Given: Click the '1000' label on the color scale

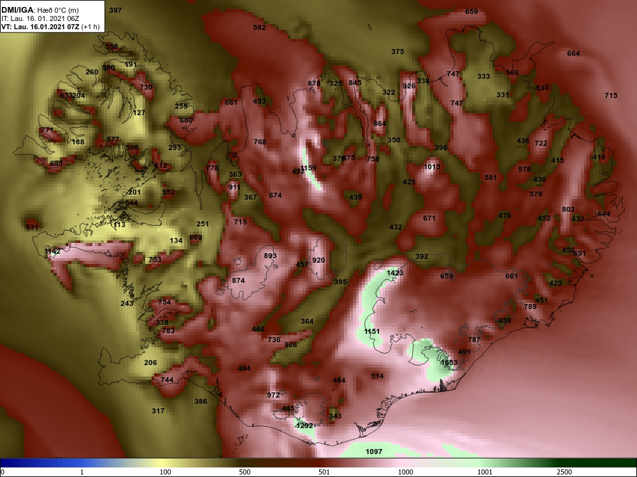Looking at the screenshot, I should [x=405, y=472].
